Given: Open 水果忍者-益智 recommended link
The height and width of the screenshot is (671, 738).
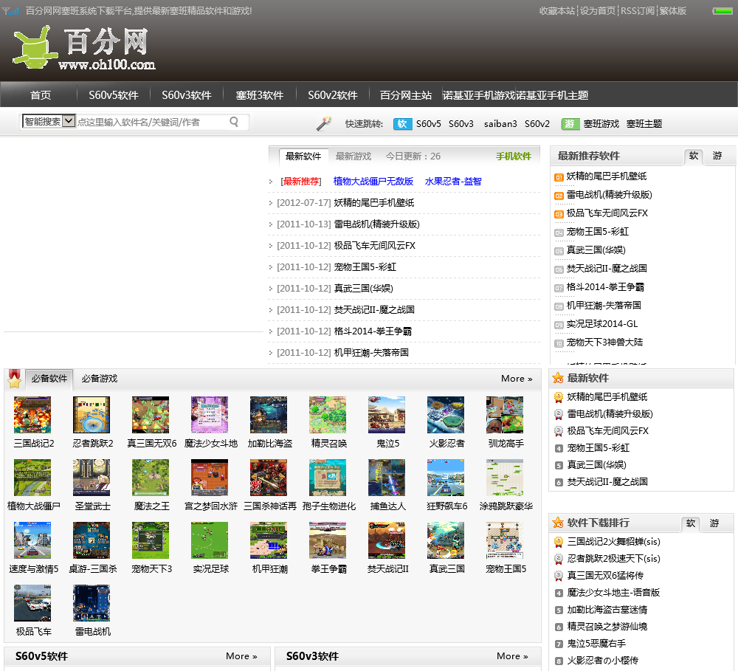Looking at the screenshot, I should click(453, 182).
